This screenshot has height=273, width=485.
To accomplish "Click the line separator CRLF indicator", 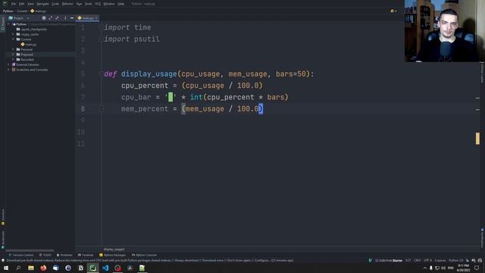I will click(x=418, y=261).
